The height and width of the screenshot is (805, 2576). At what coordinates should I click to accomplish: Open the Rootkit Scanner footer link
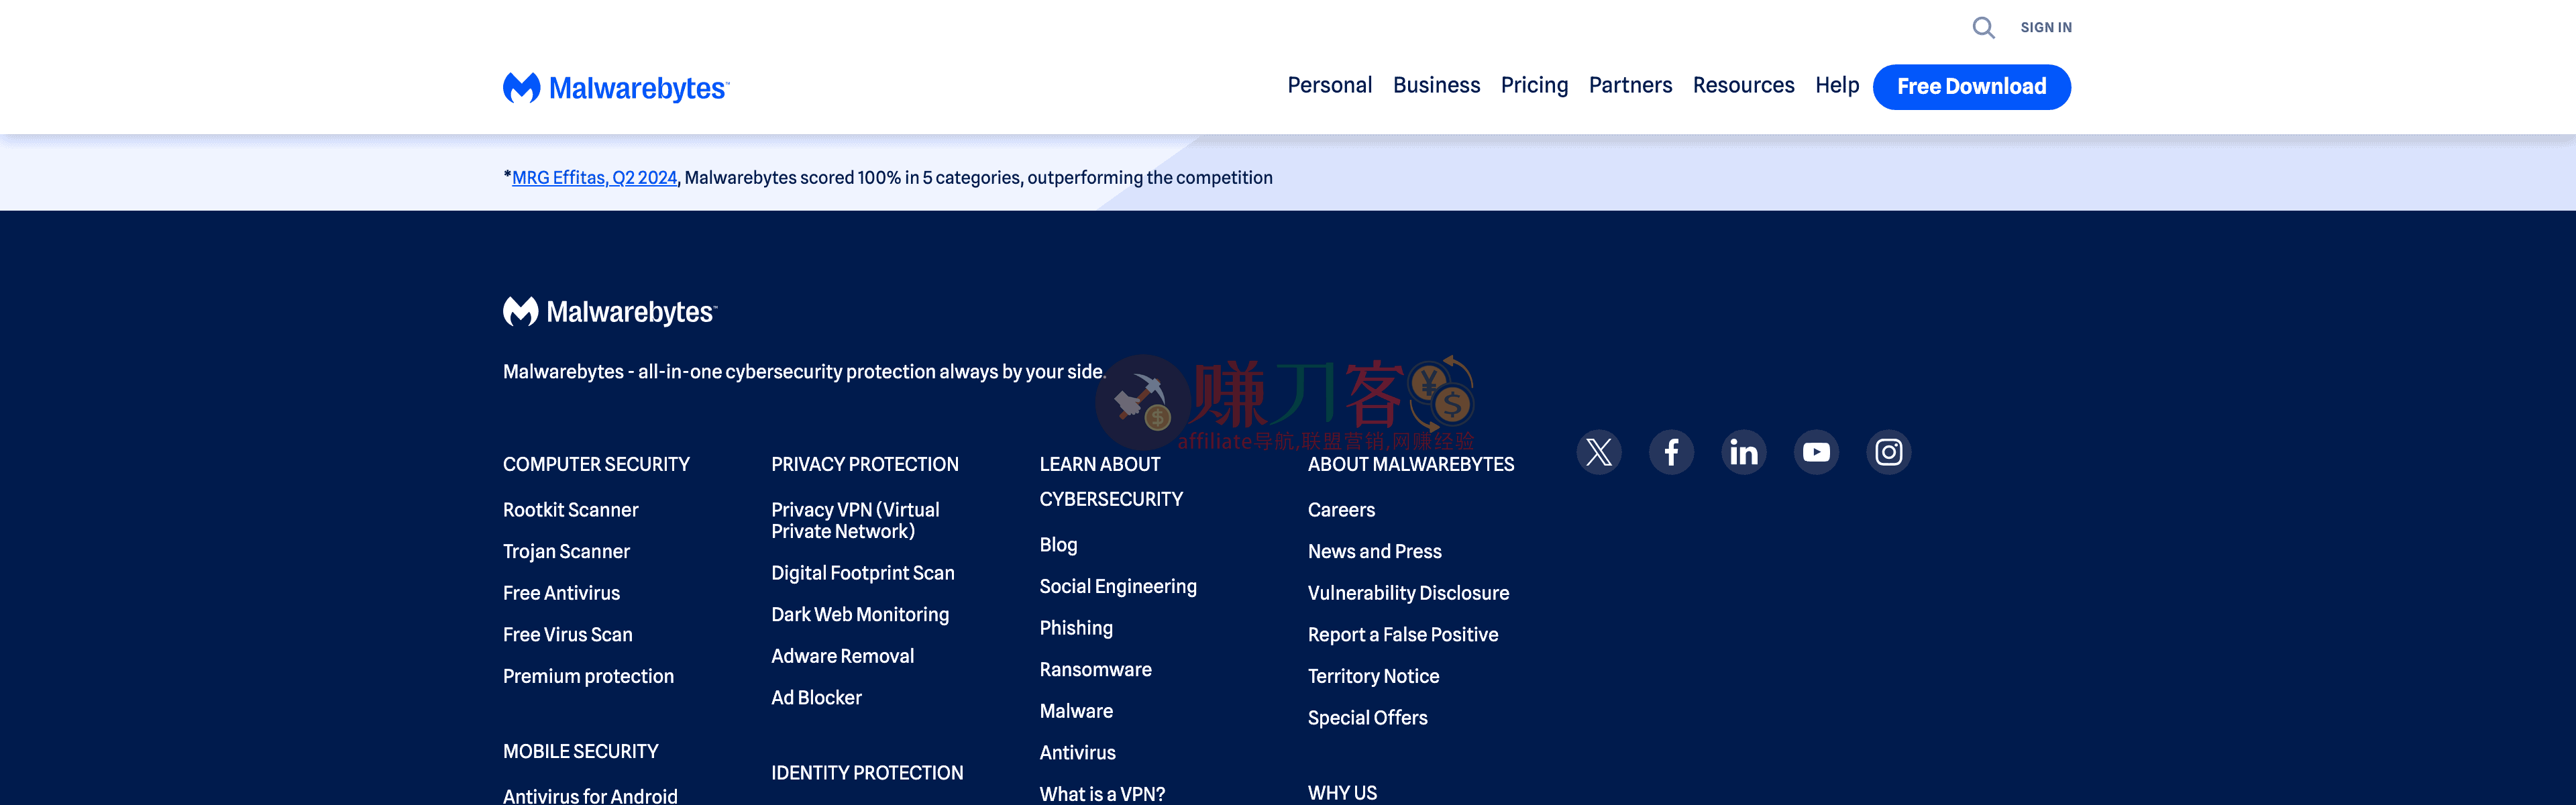point(570,510)
